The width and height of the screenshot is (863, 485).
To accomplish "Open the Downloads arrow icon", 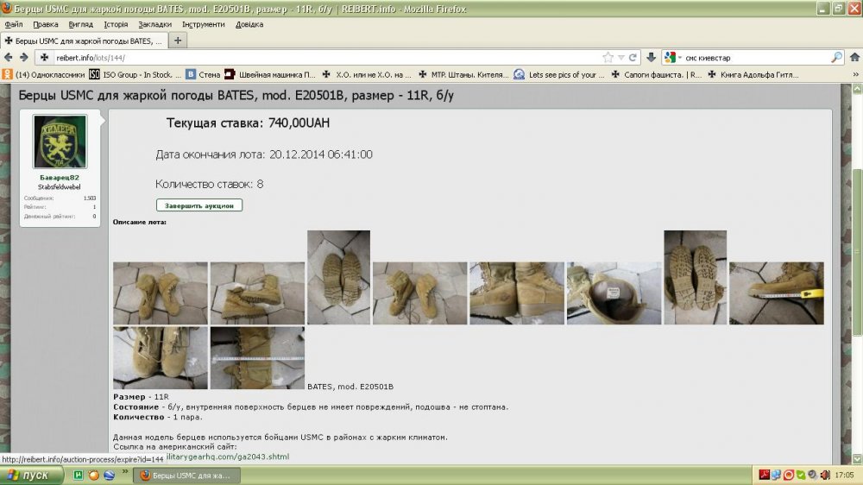I will click(651, 57).
